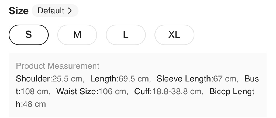
Task: Open the Default size type dropdown
Action: coord(55,11)
